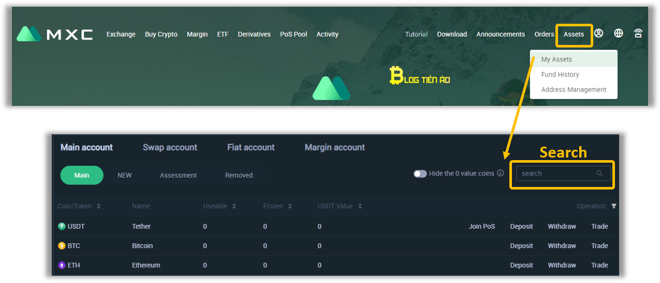Click the magnifier icon in search box
The image size is (660, 283).
tap(599, 174)
